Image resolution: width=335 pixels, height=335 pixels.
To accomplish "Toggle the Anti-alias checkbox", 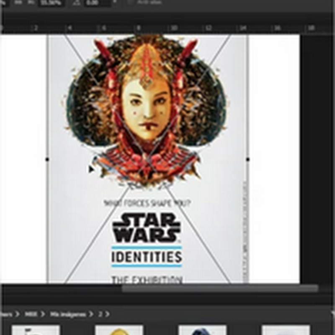I will pos(130,3).
